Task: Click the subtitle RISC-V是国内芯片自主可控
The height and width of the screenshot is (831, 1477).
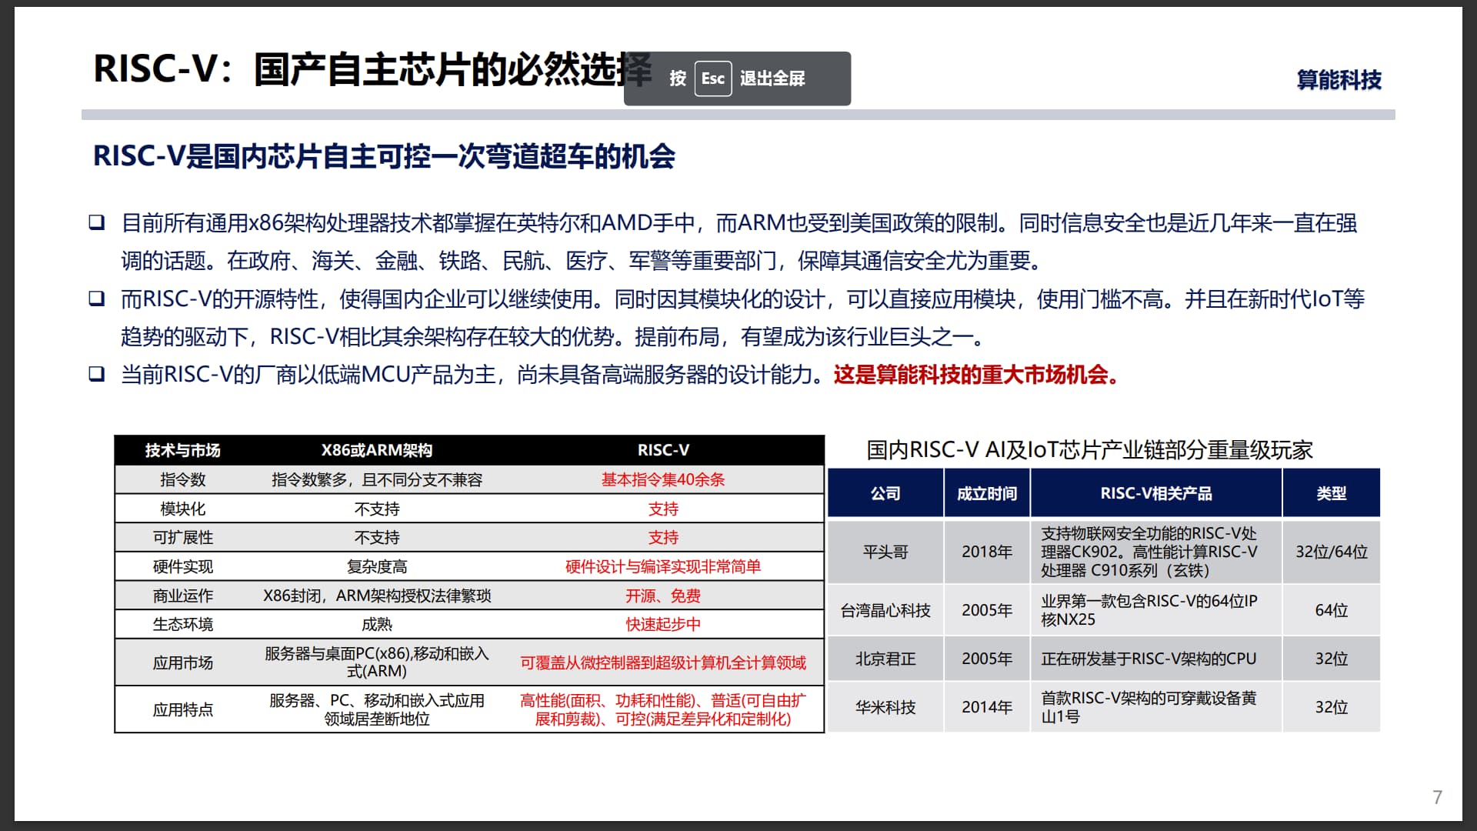Action: click(x=383, y=156)
